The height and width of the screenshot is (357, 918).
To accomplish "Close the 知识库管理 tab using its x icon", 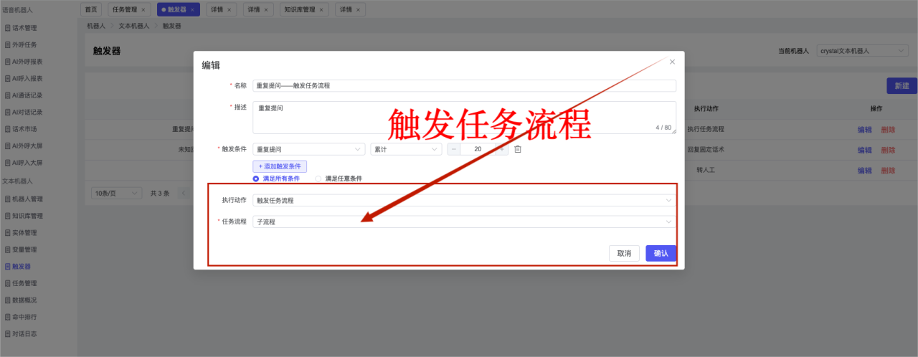I will tap(322, 10).
